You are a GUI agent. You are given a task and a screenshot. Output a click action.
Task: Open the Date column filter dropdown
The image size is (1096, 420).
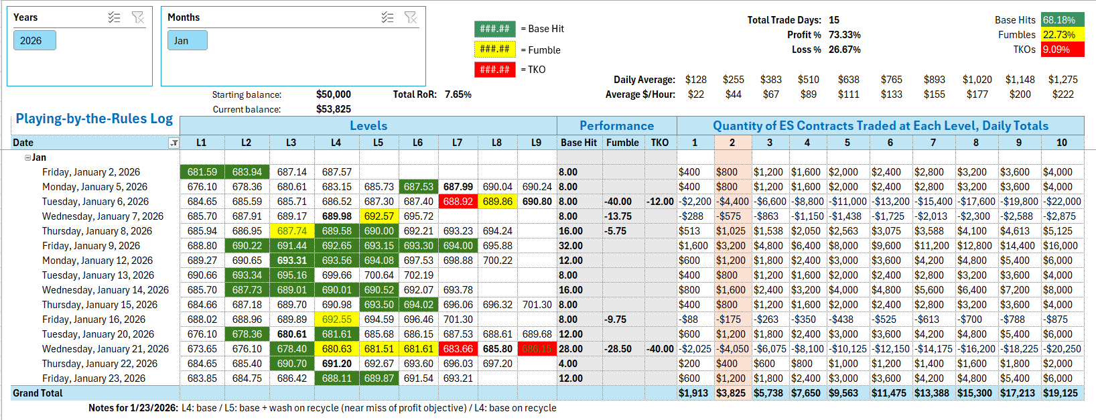click(x=174, y=143)
